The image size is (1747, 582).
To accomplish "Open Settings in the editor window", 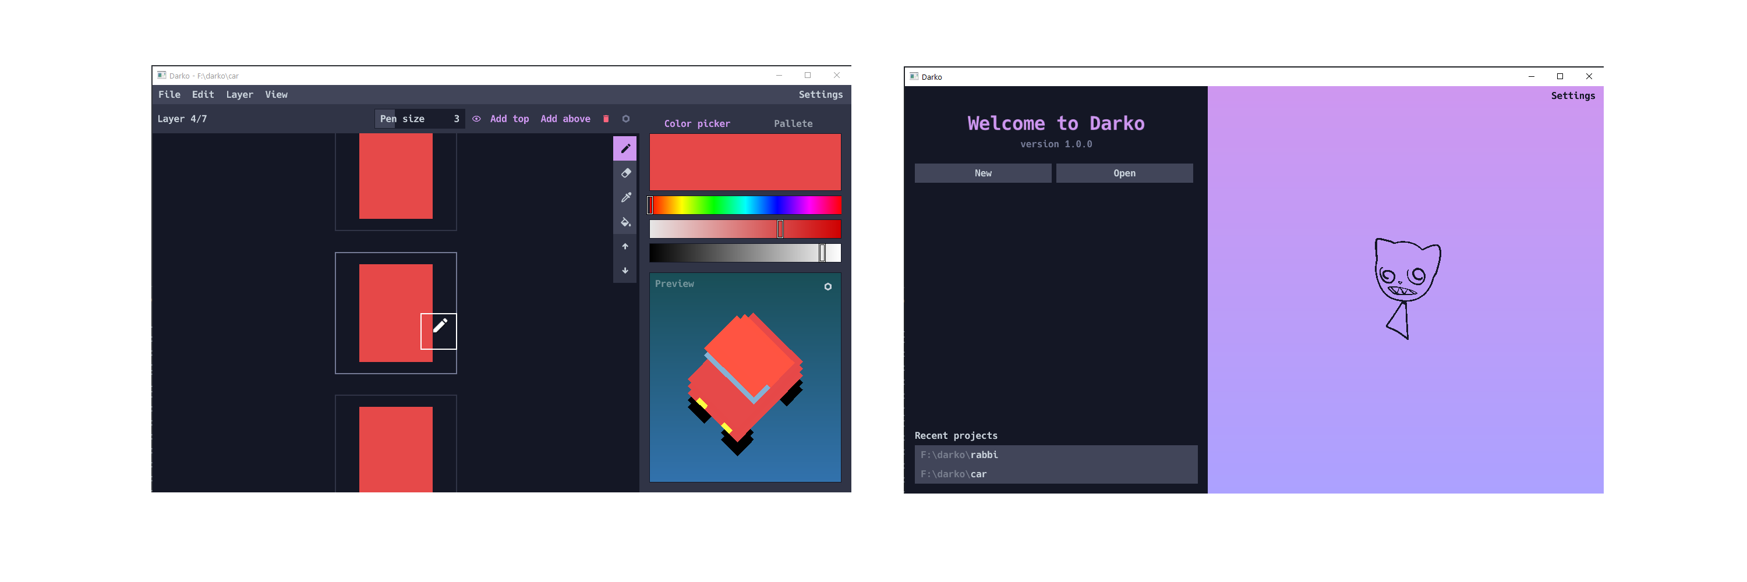I will (x=820, y=94).
